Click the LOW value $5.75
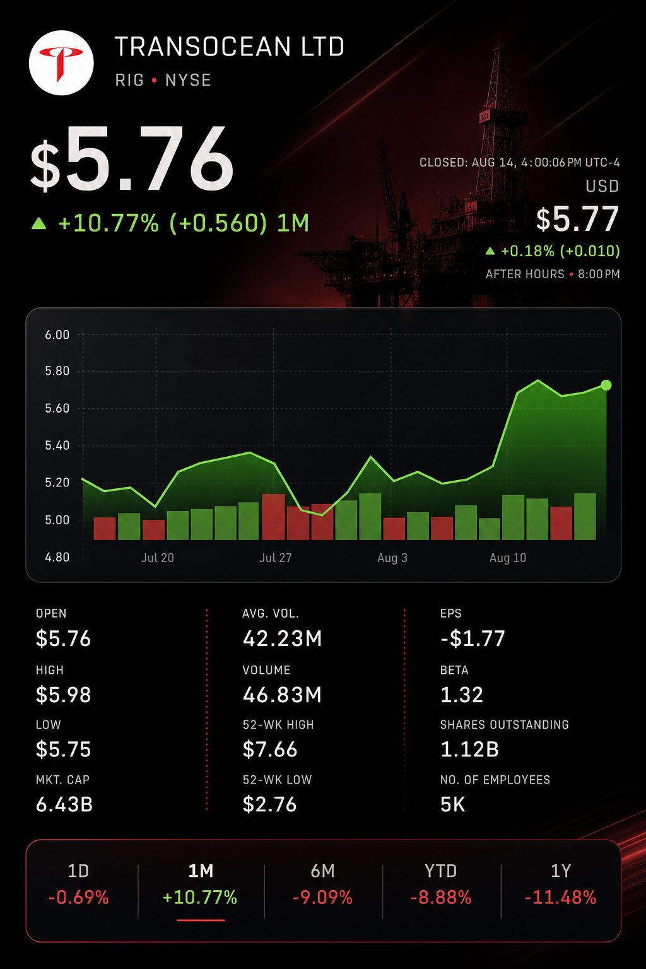 point(64,749)
